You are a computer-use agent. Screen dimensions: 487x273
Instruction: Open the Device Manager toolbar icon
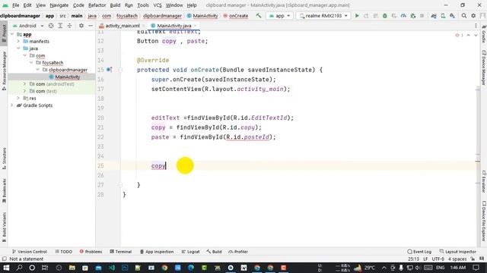443,15
